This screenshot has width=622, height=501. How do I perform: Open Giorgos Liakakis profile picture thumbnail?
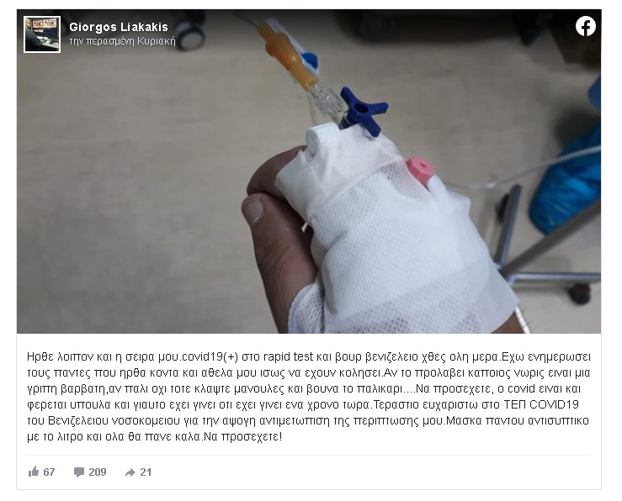[x=42, y=34]
